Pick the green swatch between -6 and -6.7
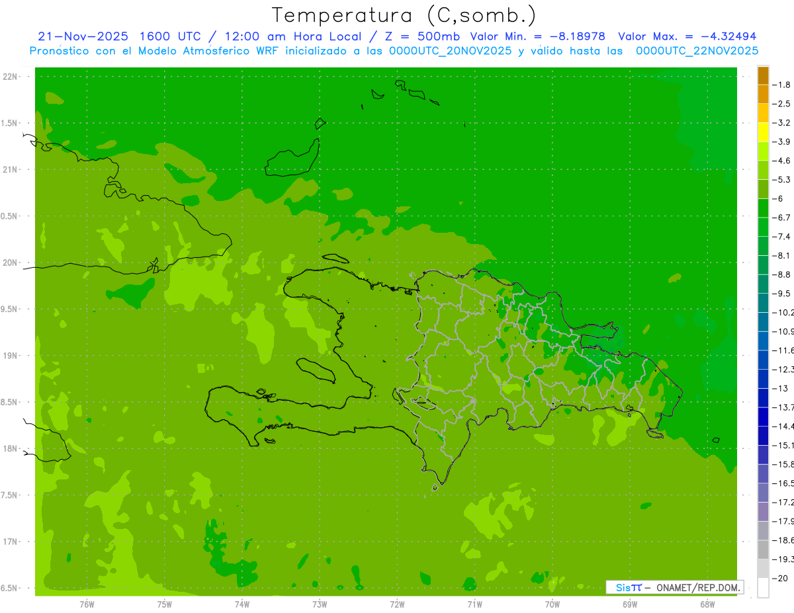The image size is (794, 613). (x=763, y=208)
